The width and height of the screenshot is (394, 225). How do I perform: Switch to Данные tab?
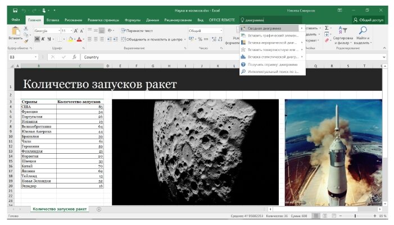[x=152, y=20]
